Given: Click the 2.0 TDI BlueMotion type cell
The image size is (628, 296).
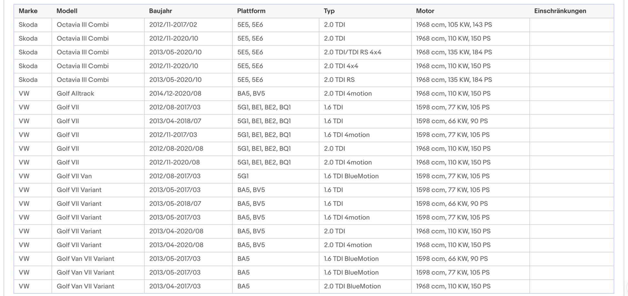Looking at the screenshot, I should point(352,286).
